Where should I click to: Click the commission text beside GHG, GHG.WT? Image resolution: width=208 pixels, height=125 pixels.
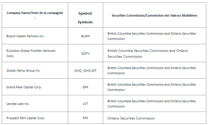(152, 71)
